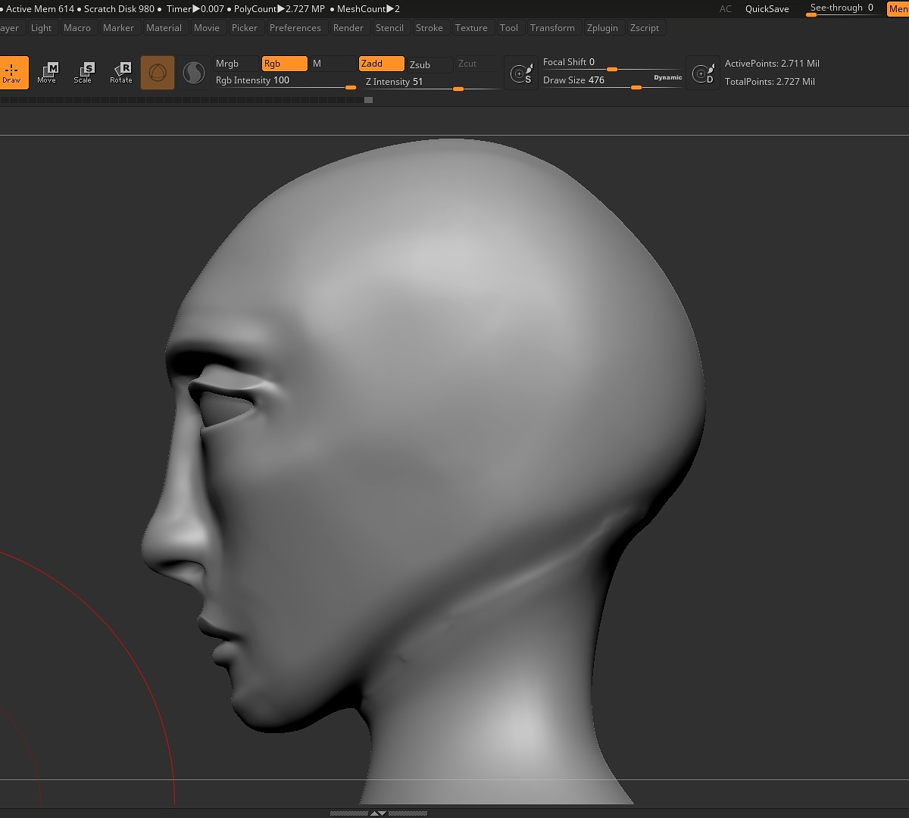909x818 pixels.
Task: Activate the Rotate transform tool
Action: pyautogui.click(x=121, y=73)
